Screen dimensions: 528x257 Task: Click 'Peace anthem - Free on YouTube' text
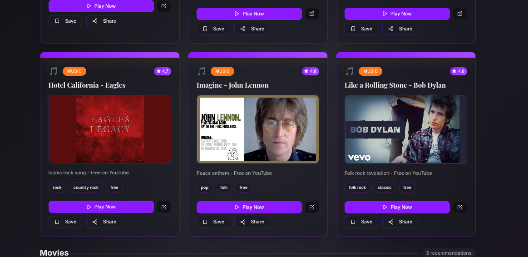[x=234, y=173]
